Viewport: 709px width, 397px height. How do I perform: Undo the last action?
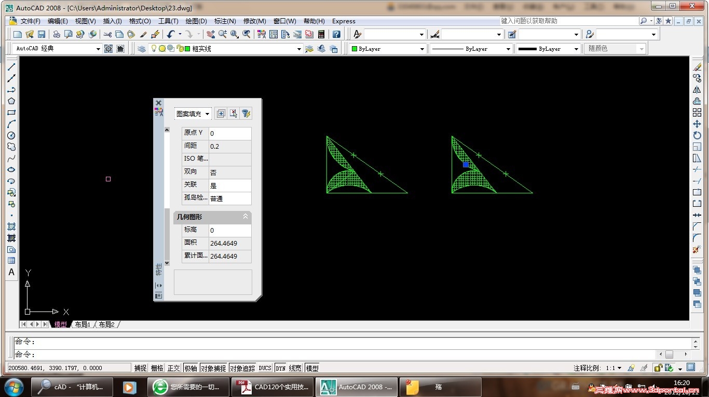170,34
